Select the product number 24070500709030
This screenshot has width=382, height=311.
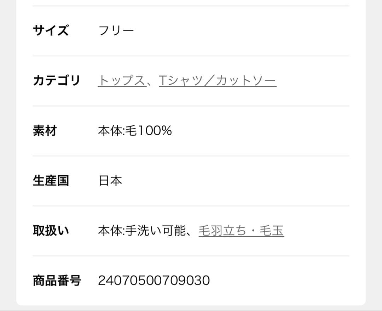pos(154,280)
